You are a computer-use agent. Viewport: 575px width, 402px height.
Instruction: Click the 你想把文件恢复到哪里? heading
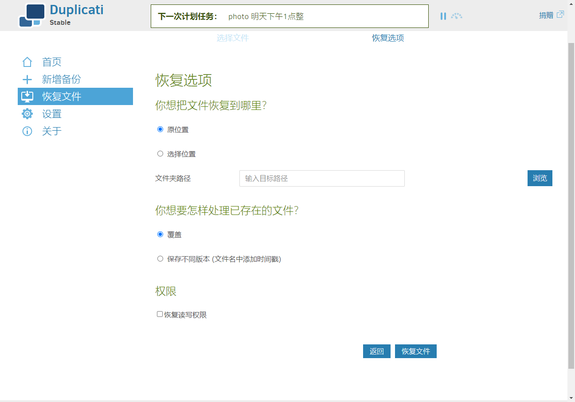211,105
